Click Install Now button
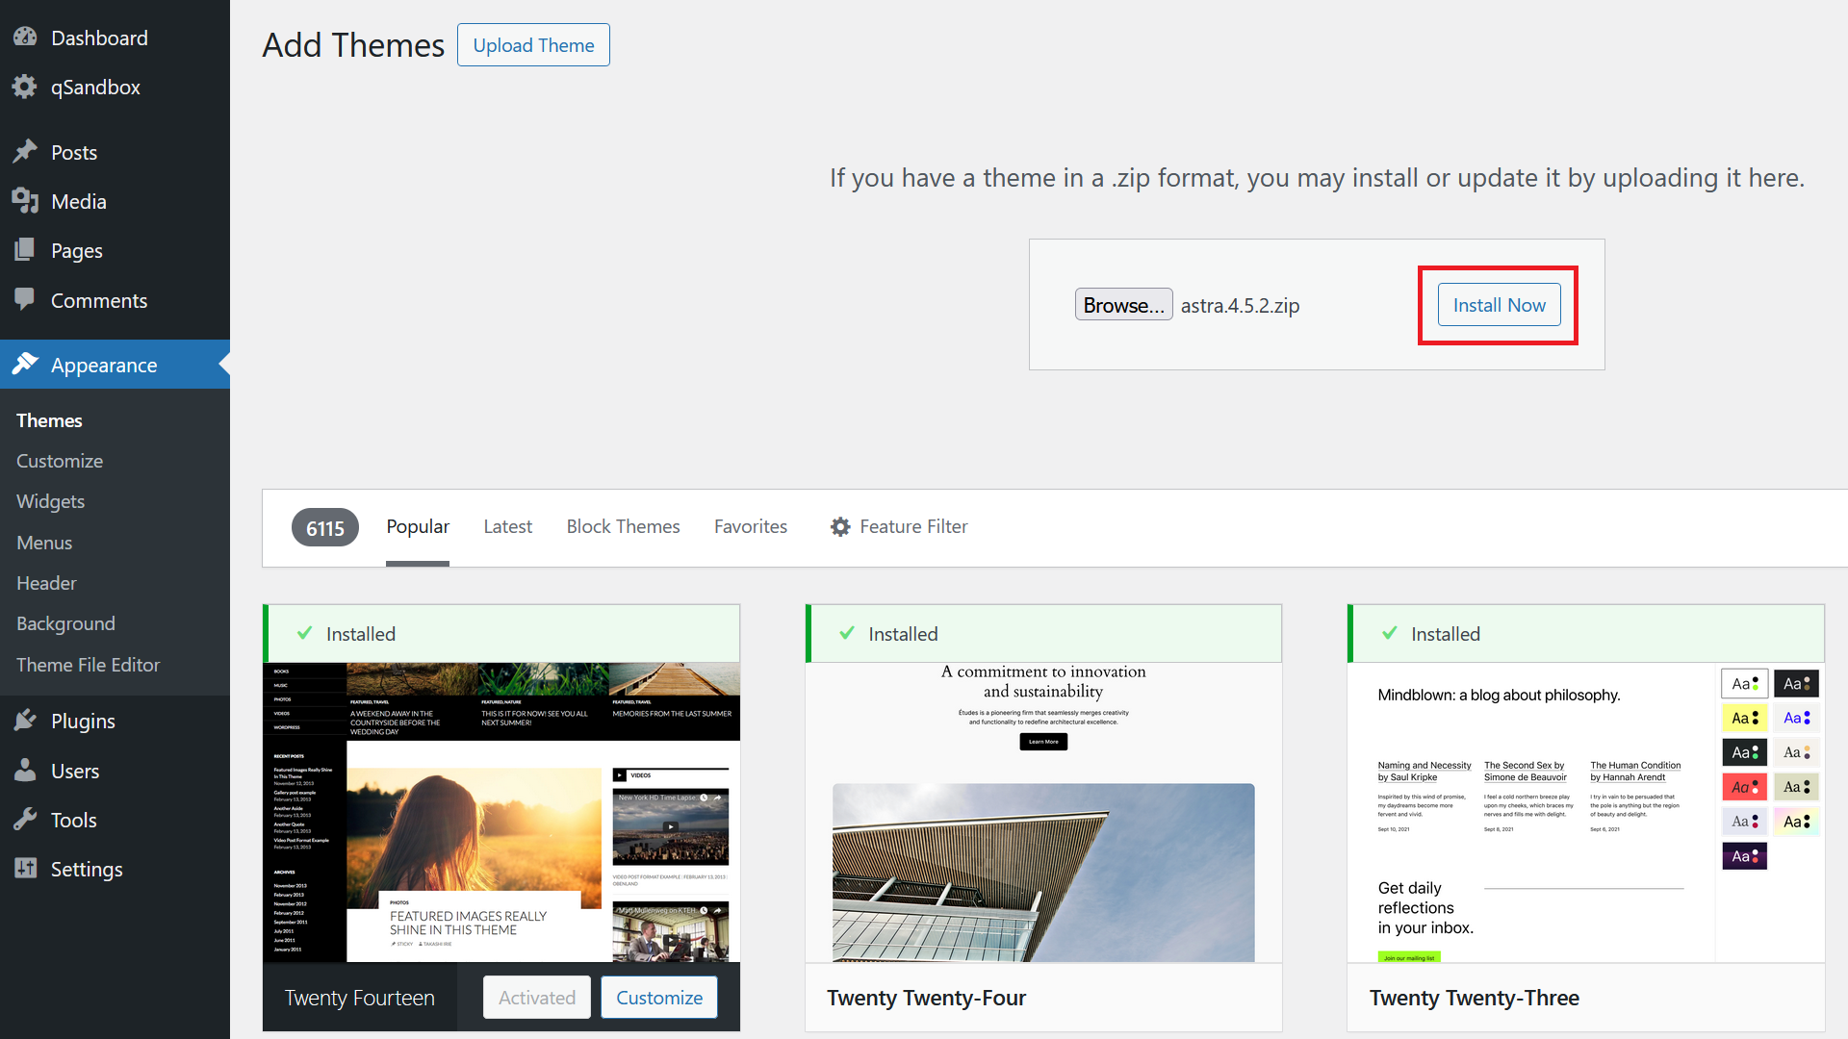The width and height of the screenshot is (1848, 1039). pyautogui.click(x=1499, y=305)
